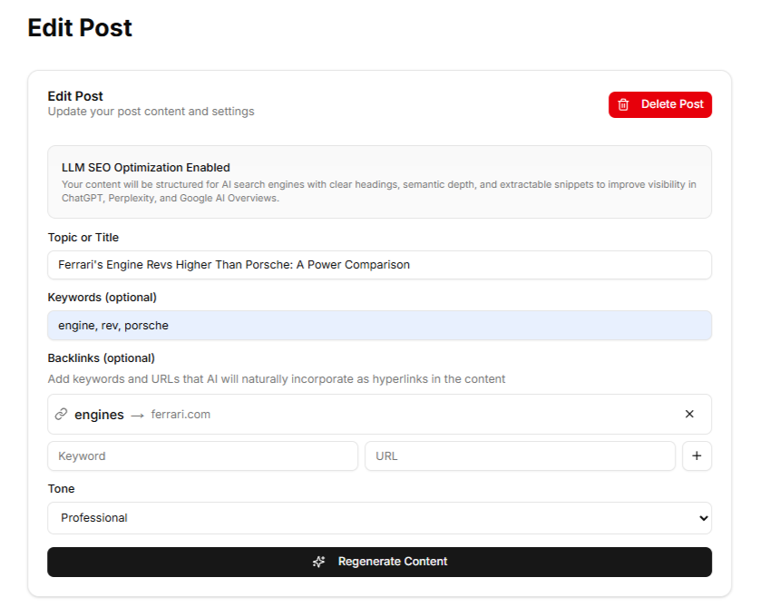The image size is (760, 607).
Task: Remove the engines to ferrari.com backlink
Action: (x=689, y=414)
